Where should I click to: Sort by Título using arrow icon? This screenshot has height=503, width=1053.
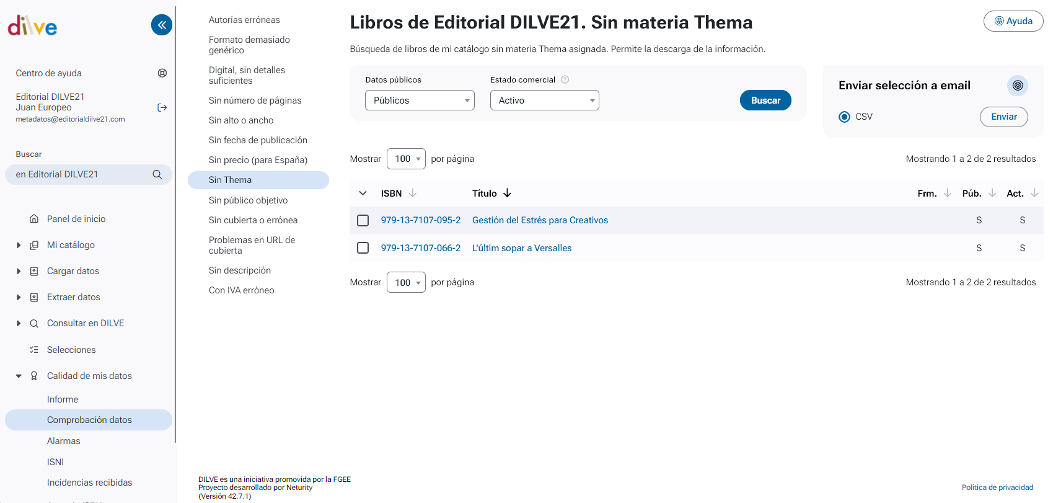click(507, 194)
